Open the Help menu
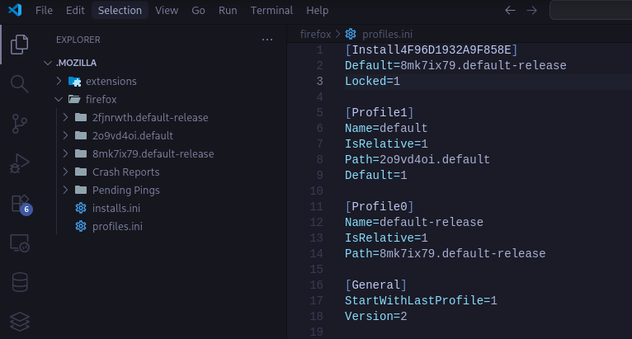The image size is (632, 339). (317, 10)
